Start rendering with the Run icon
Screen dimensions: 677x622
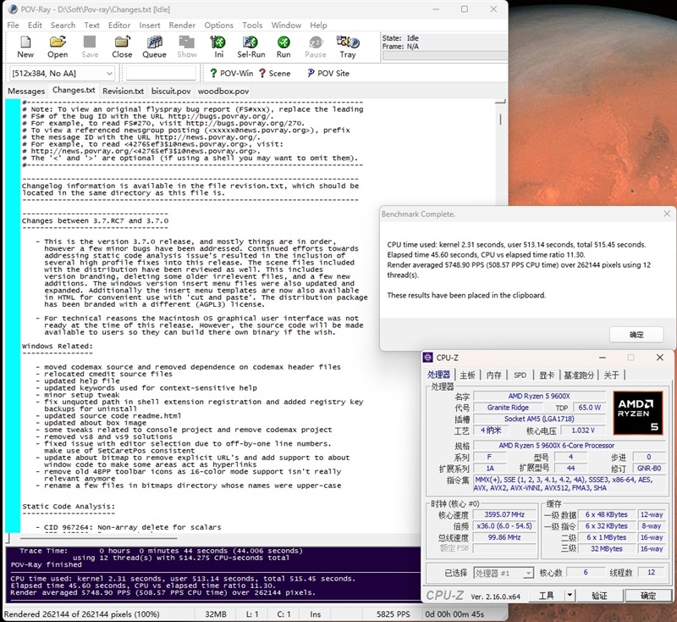coord(283,46)
